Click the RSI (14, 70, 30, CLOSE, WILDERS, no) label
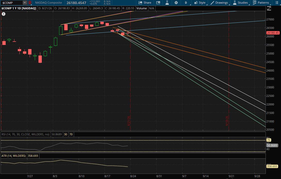The image size is (281, 179). pyautogui.click(x=26, y=134)
